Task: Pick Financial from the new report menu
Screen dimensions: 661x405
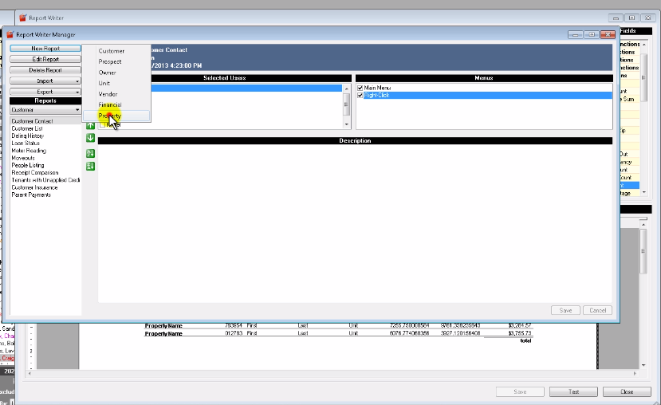Action: pos(110,105)
